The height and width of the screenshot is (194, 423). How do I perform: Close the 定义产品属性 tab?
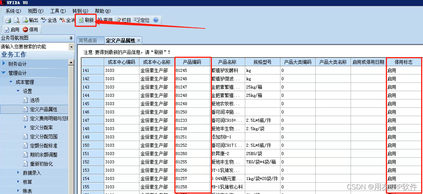[139, 40]
